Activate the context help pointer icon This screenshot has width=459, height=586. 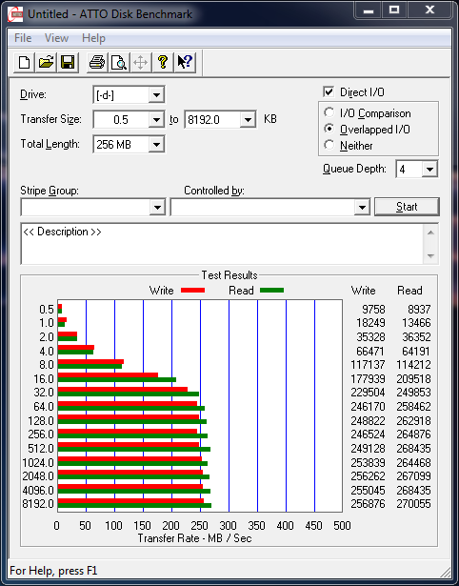pyautogui.click(x=185, y=62)
